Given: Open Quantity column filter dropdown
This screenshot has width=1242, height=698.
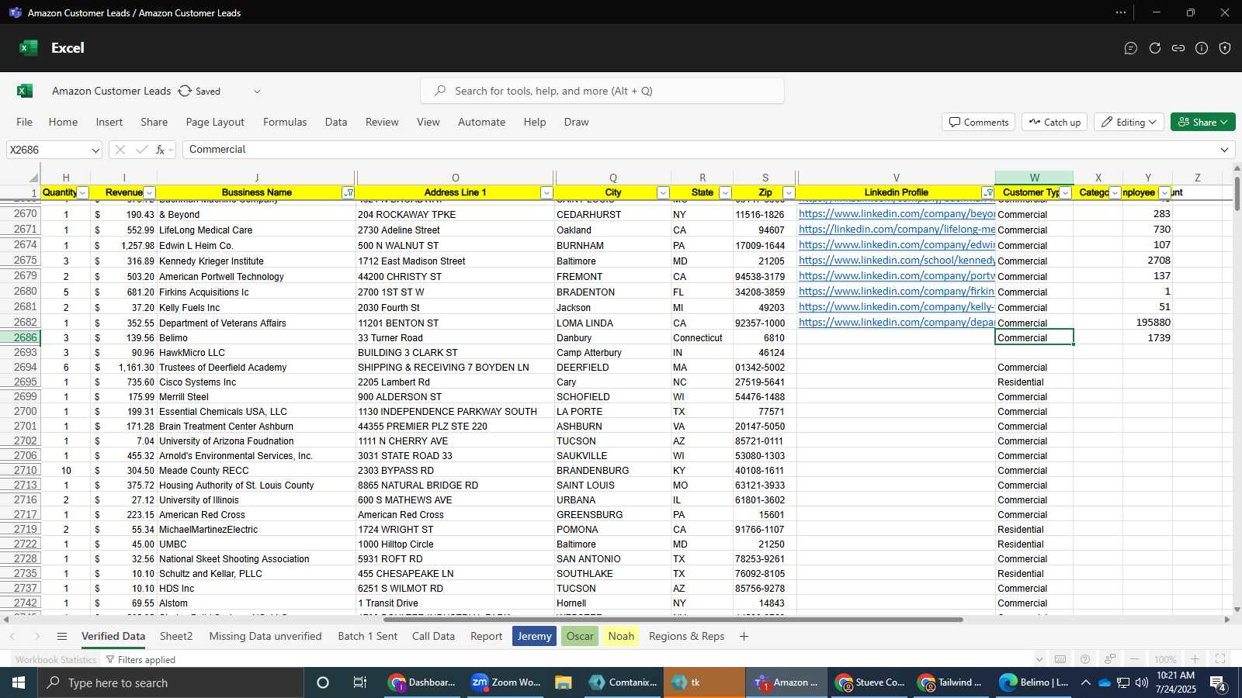Looking at the screenshot, I should (82, 192).
